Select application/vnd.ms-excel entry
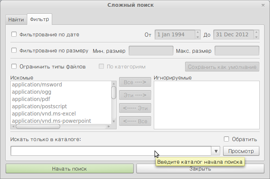Image resolution: width=270 pixels, height=179 pixels. point(61,114)
